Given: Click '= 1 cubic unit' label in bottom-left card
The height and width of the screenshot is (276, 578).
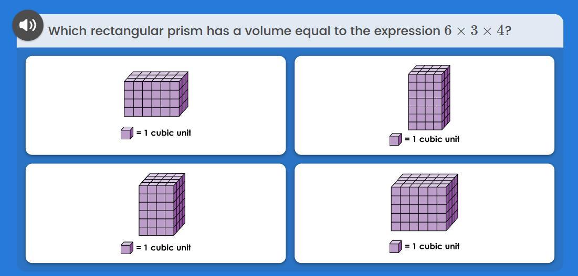Looking at the screenshot, I should (x=163, y=248).
